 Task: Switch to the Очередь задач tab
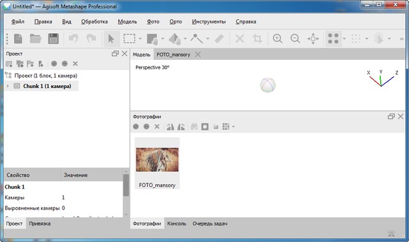pyautogui.click(x=210, y=224)
